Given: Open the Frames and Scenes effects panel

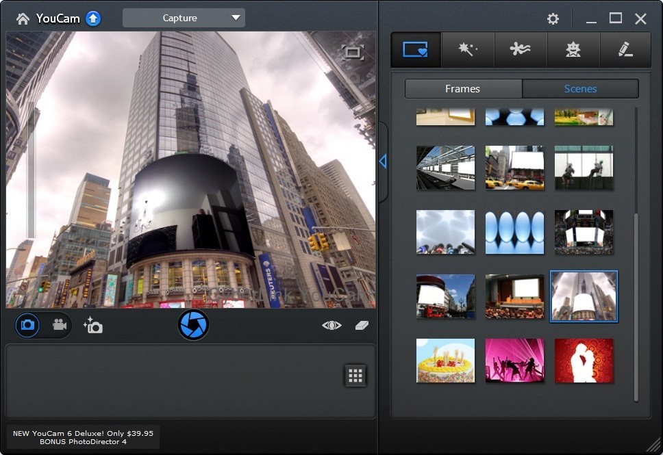Looking at the screenshot, I should click(415, 49).
